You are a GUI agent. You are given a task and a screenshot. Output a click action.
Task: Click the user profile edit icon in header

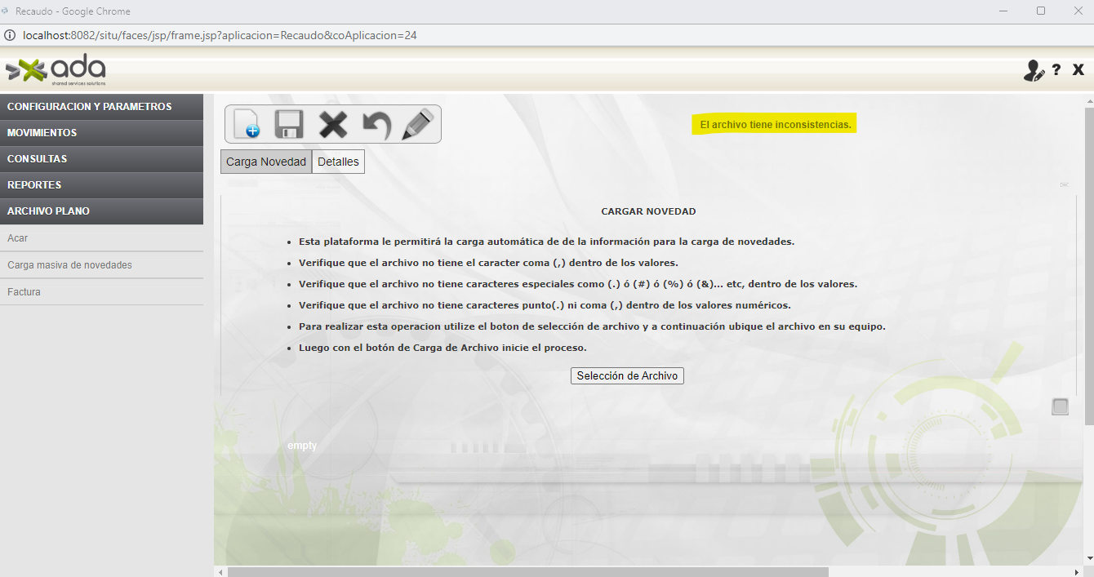click(x=1034, y=70)
